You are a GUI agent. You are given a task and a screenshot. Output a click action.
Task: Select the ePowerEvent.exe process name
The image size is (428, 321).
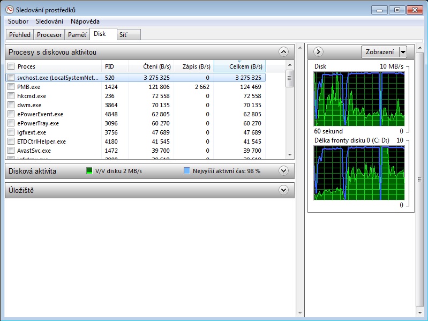[40, 114]
